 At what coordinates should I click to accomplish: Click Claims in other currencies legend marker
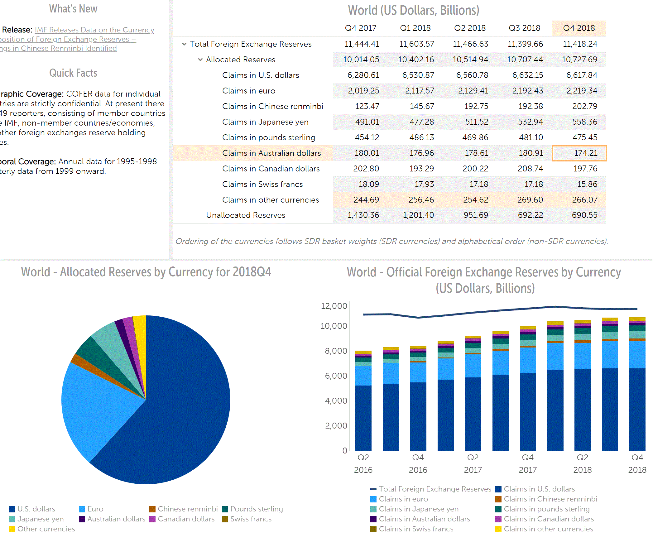[x=498, y=529]
